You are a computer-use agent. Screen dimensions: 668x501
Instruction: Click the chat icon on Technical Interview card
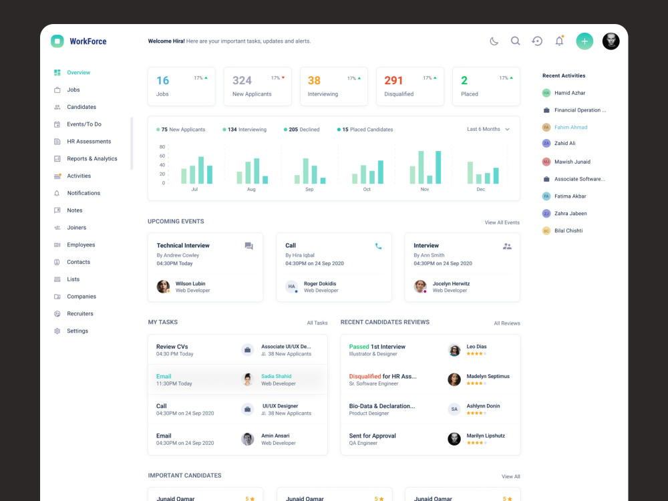248,246
